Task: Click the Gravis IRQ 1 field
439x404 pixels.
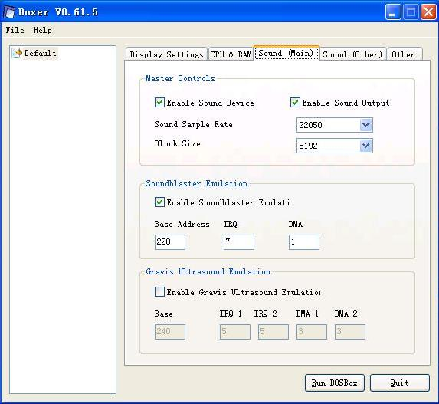Action: [x=235, y=332]
